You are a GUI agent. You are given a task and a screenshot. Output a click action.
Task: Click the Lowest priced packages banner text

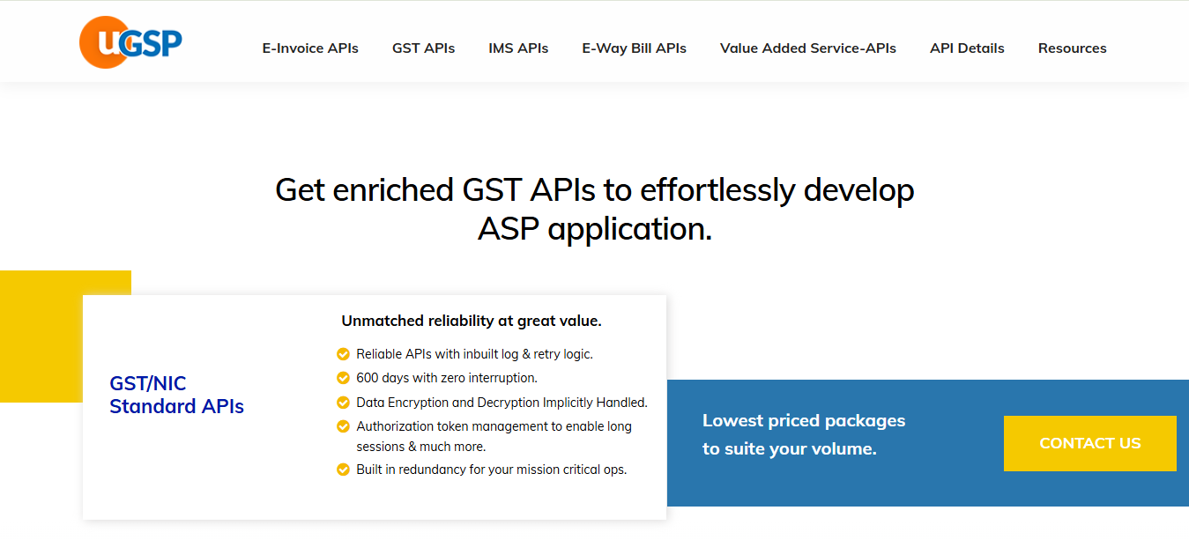(804, 435)
